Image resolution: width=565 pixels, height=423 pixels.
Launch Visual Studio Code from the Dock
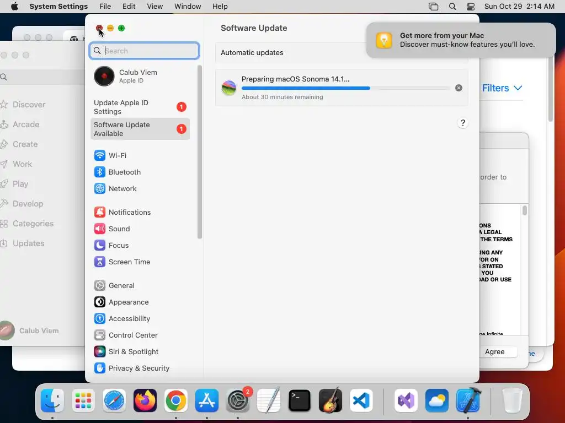(x=361, y=400)
